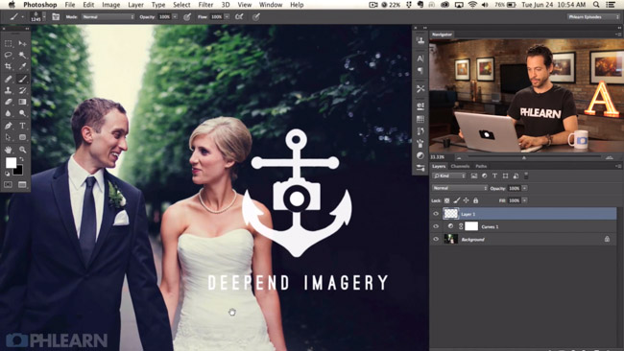Switch to the Paths tab
The image size is (624, 351).
(481, 166)
